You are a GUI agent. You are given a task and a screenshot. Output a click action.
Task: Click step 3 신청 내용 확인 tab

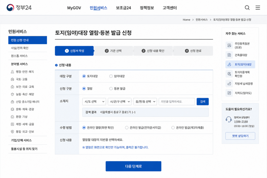tap(153, 51)
